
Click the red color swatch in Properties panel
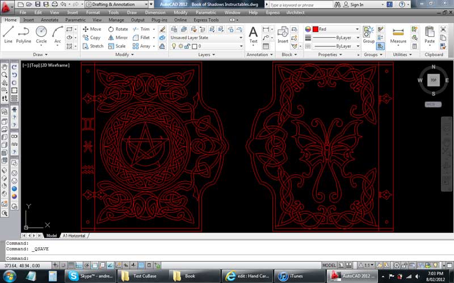[316, 29]
